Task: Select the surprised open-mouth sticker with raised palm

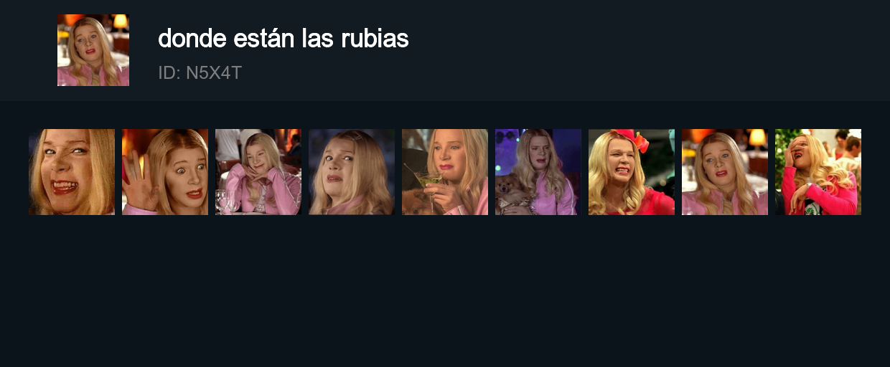Action: (x=165, y=172)
